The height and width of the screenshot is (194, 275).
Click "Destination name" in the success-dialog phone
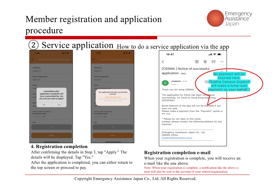(101, 114)
